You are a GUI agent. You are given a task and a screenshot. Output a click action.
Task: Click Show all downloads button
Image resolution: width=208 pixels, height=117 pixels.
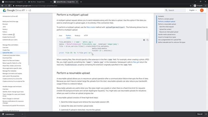click(200, 114)
